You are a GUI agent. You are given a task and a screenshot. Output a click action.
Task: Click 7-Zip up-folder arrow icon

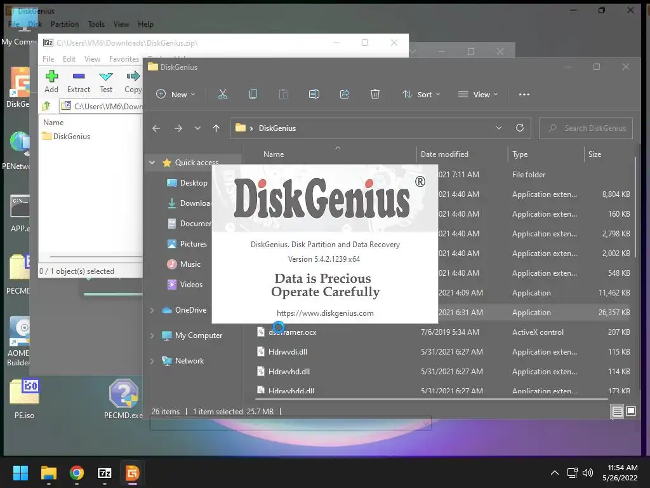[46, 106]
